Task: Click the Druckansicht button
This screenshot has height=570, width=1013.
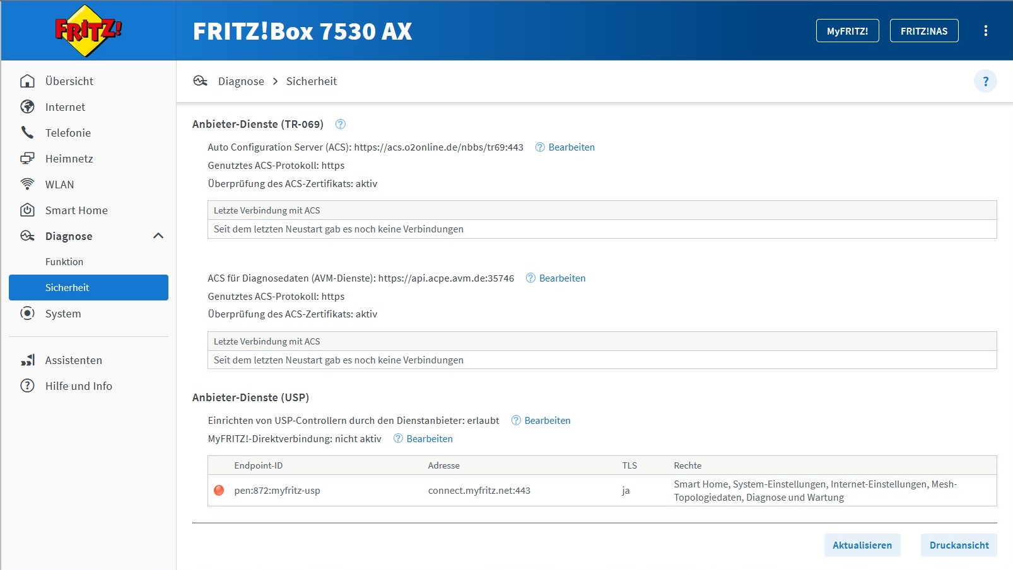Action: pos(959,545)
